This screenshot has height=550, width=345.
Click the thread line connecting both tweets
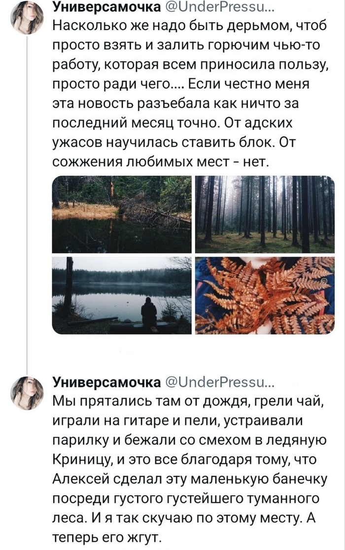(31, 197)
